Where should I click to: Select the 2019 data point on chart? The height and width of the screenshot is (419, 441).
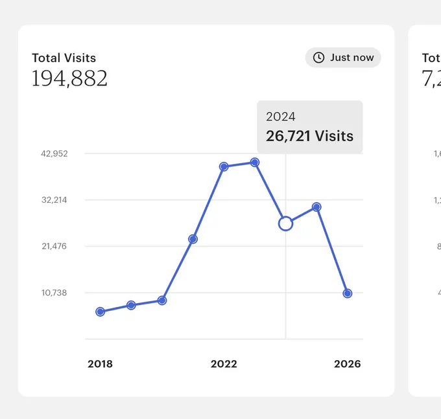point(131,305)
